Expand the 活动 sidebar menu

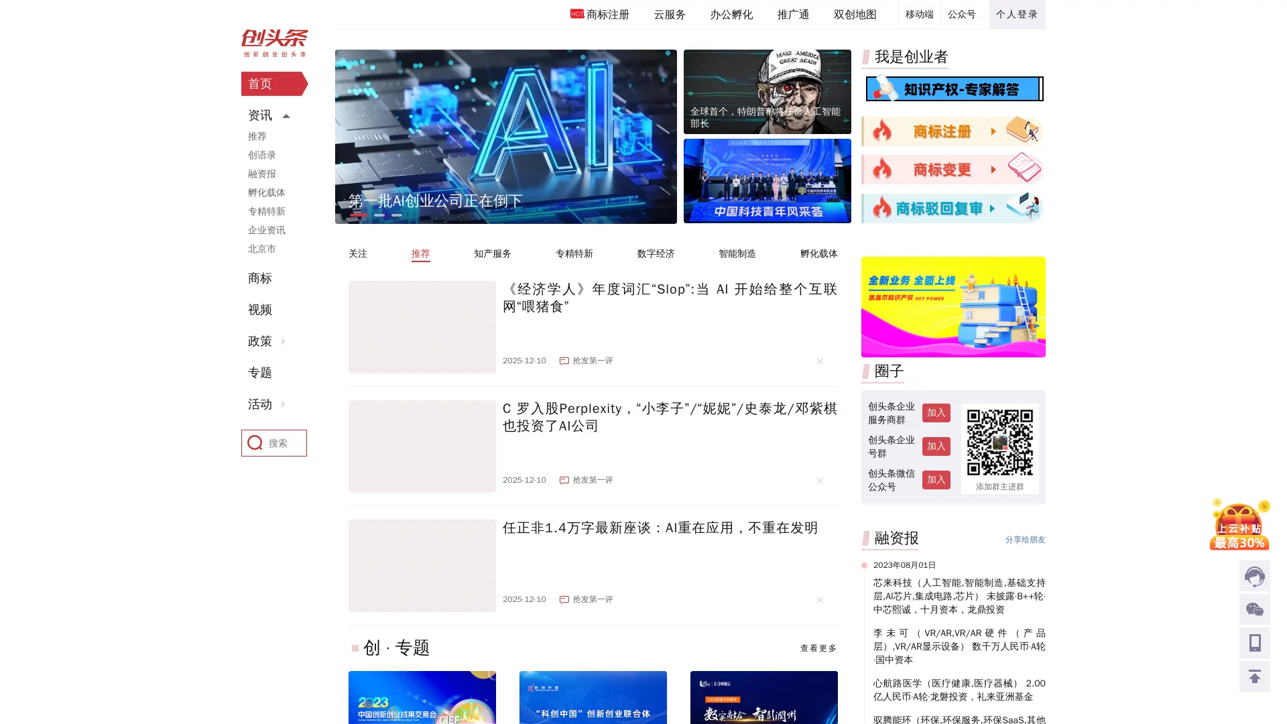pyautogui.click(x=282, y=404)
